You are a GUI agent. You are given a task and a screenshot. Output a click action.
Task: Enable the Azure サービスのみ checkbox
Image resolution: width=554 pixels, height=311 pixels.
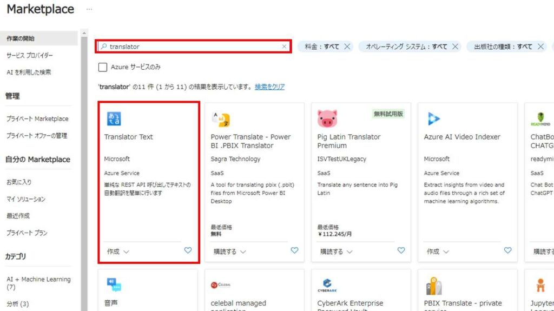pyautogui.click(x=102, y=67)
